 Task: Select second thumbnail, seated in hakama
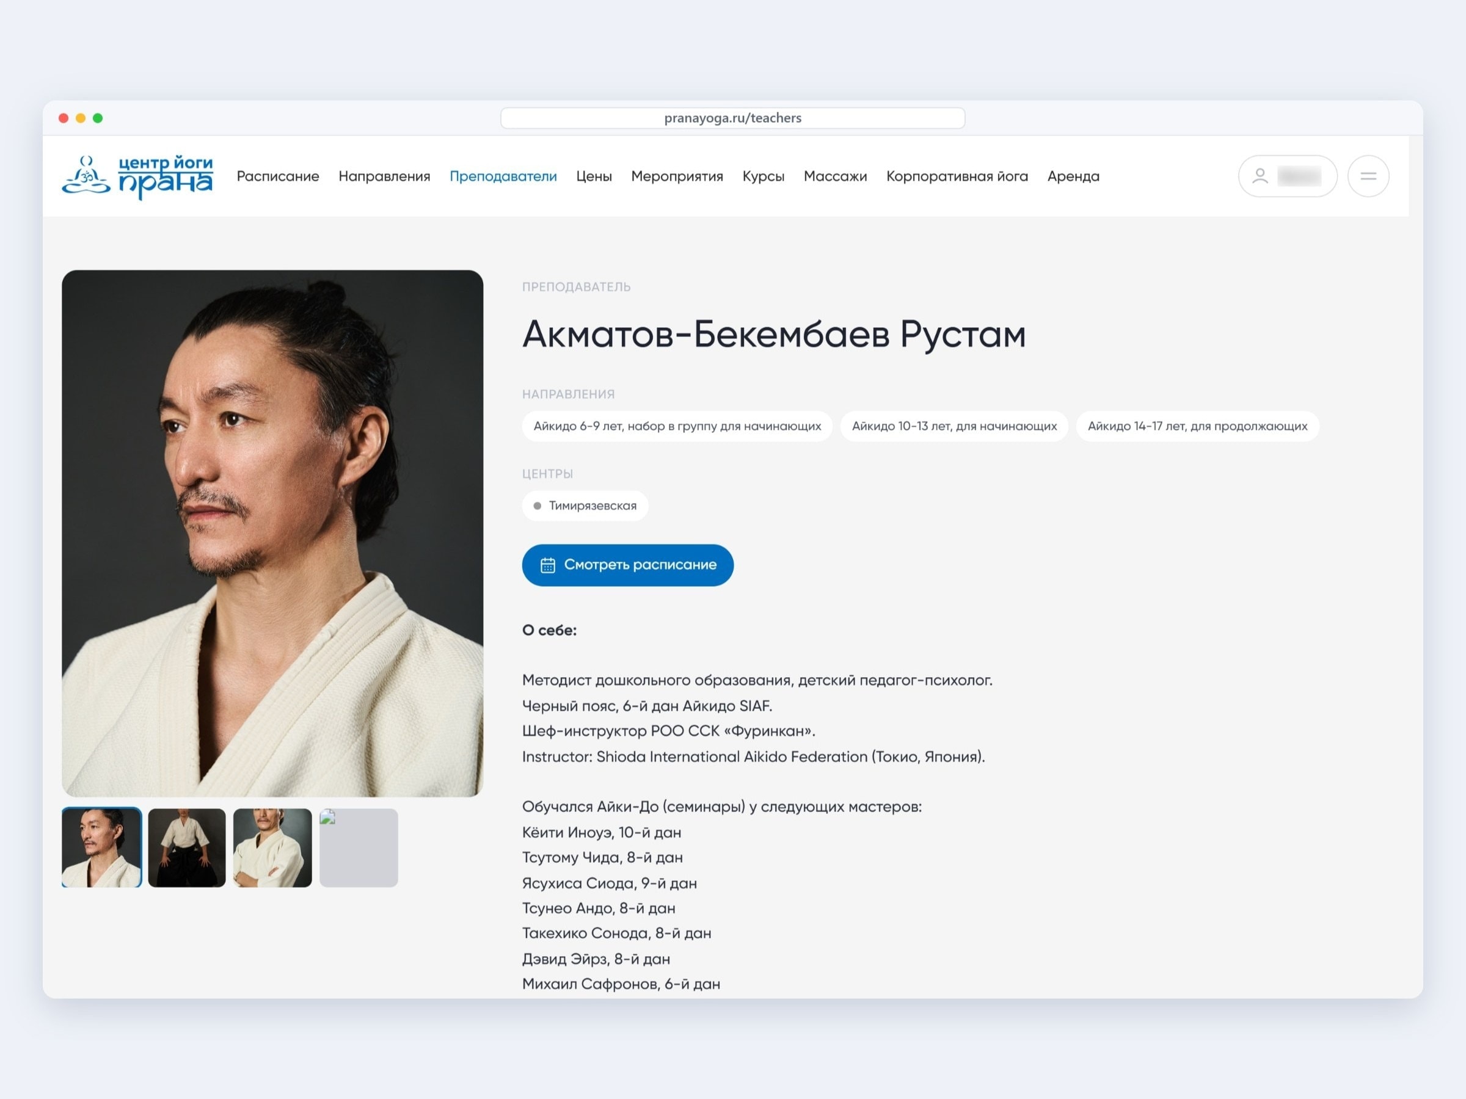point(187,847)
